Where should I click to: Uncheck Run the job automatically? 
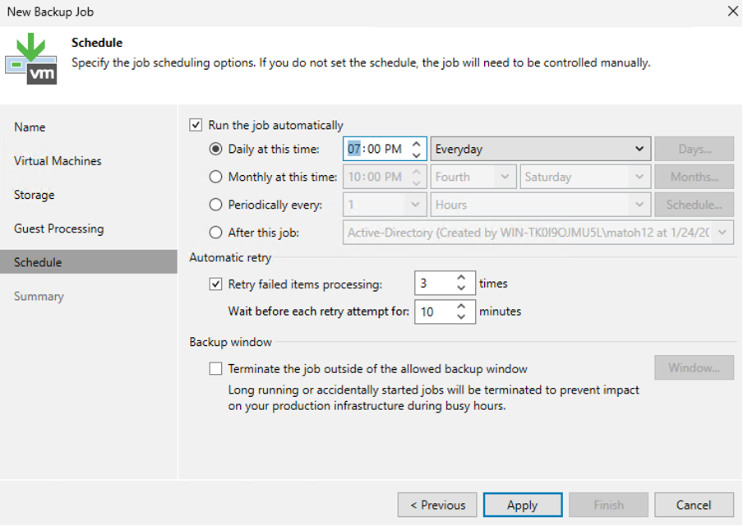click(196, 125)
